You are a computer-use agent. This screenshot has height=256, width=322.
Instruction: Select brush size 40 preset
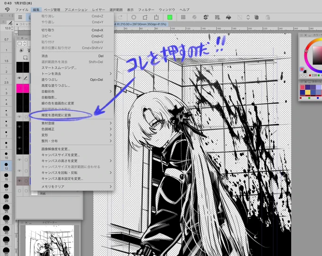coord(6,230)
